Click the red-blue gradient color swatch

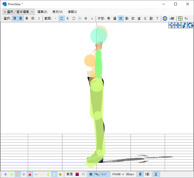tap(77, 174)
